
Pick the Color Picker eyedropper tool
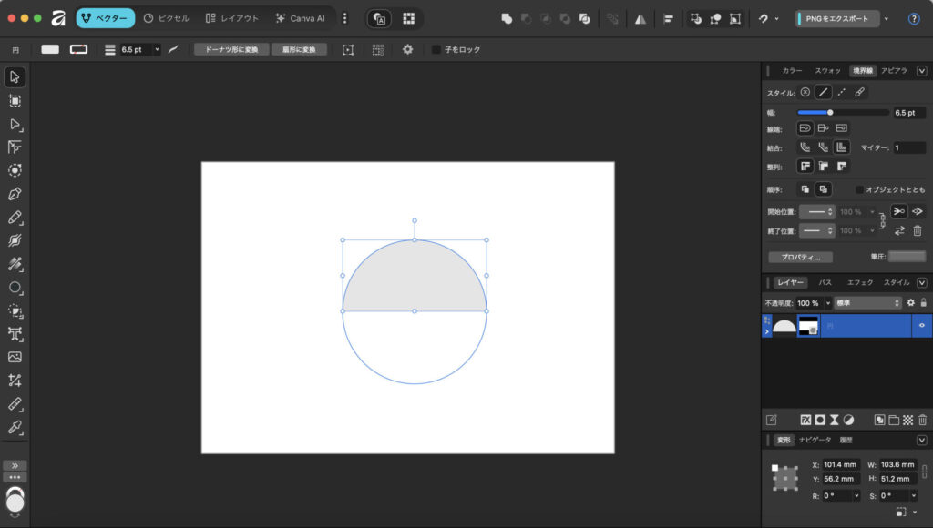[15, 427]
